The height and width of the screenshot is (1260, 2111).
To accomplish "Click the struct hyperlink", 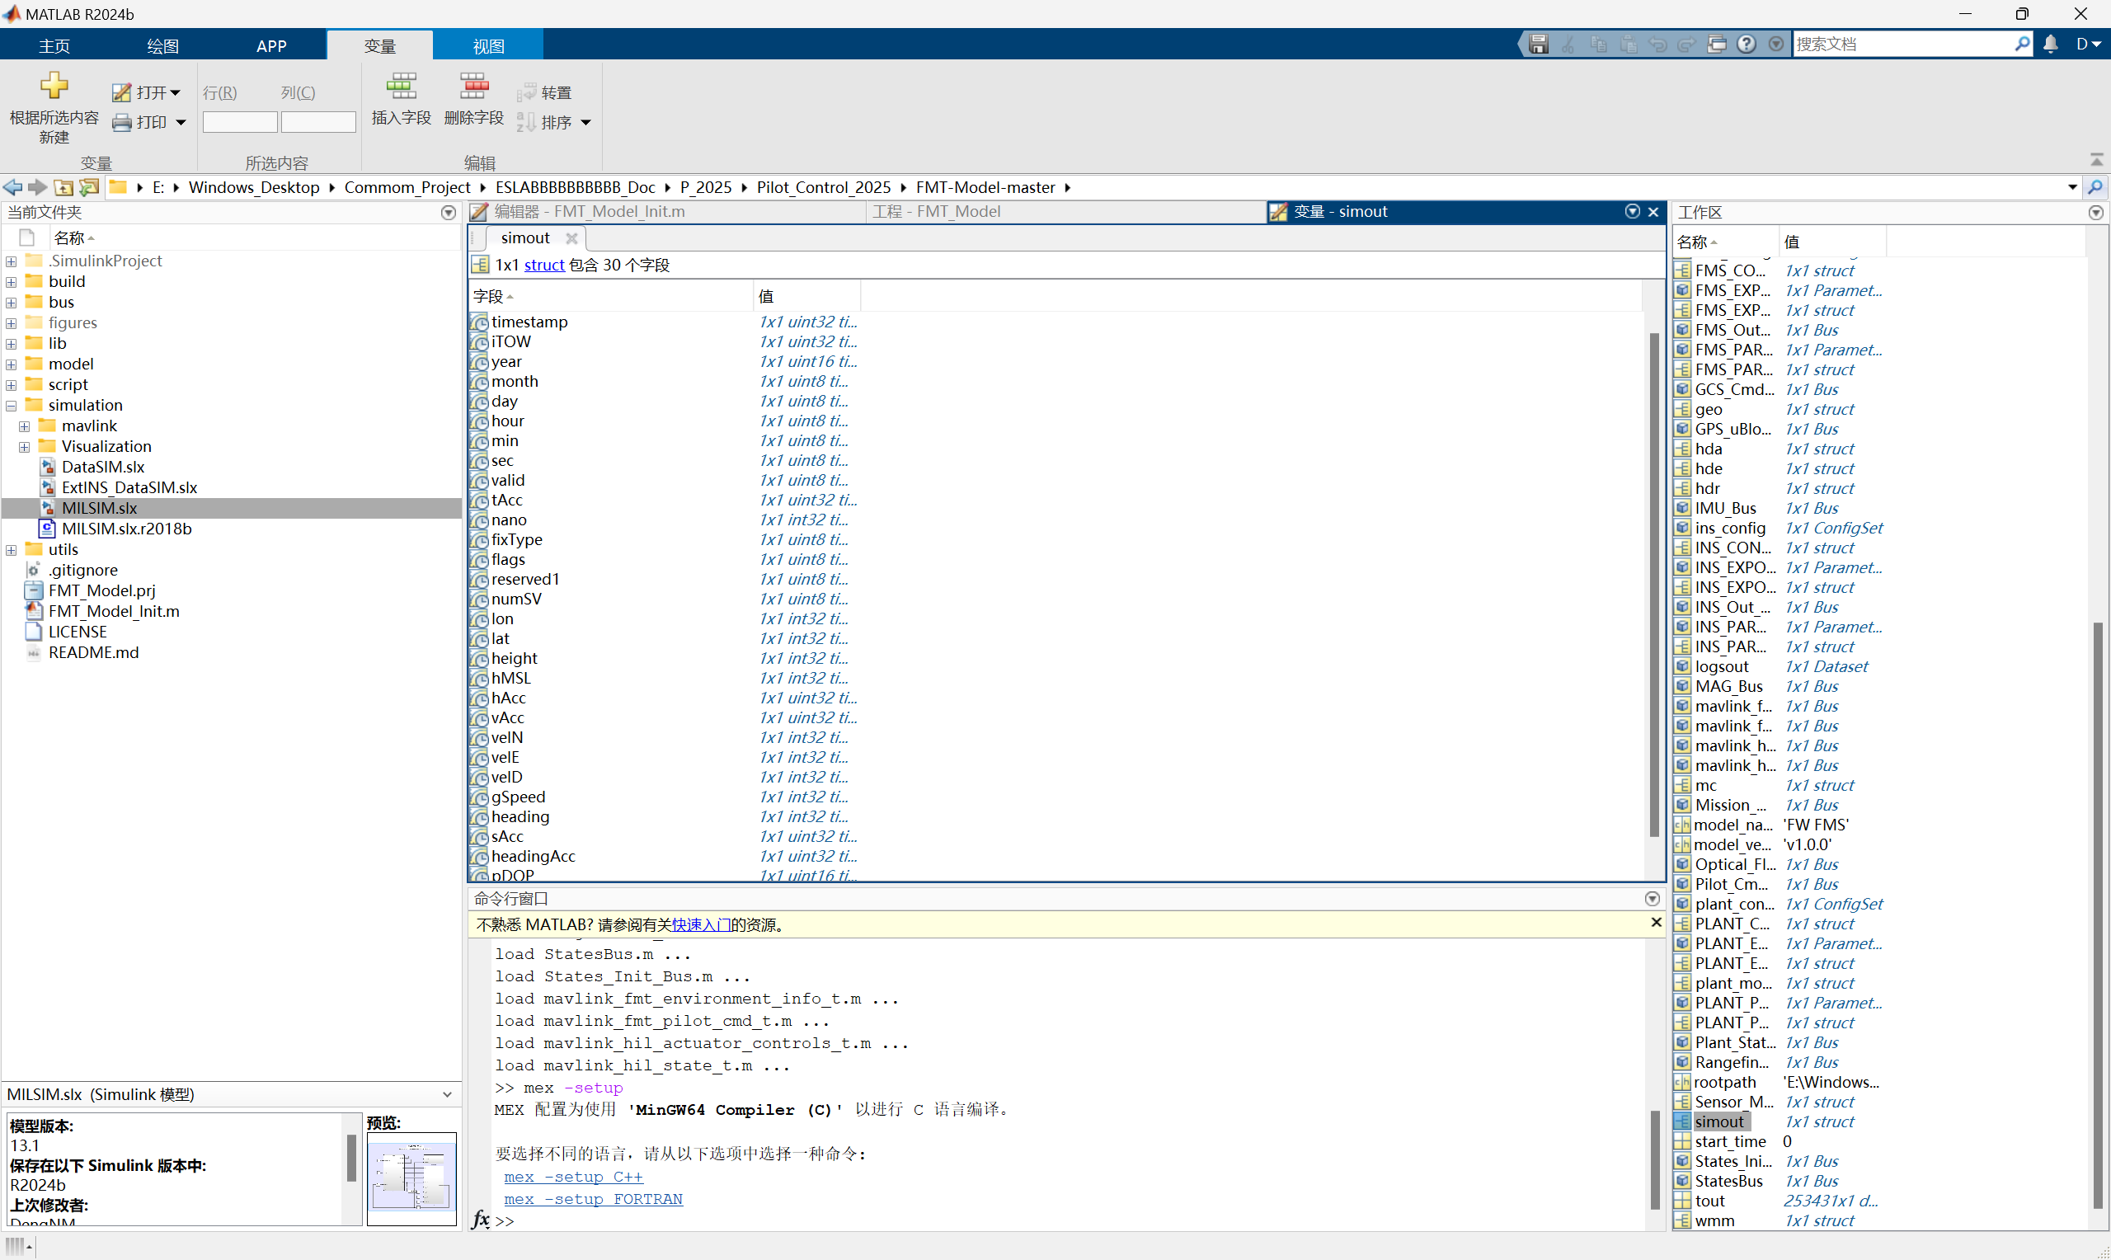I will coord(544,265).
